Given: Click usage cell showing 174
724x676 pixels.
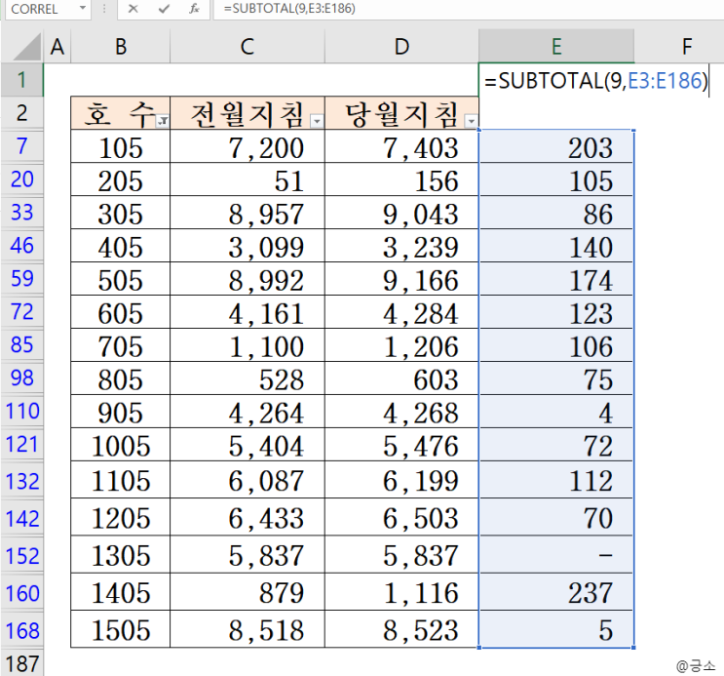Looking at the screenshot, I should (x=556, y=279).
